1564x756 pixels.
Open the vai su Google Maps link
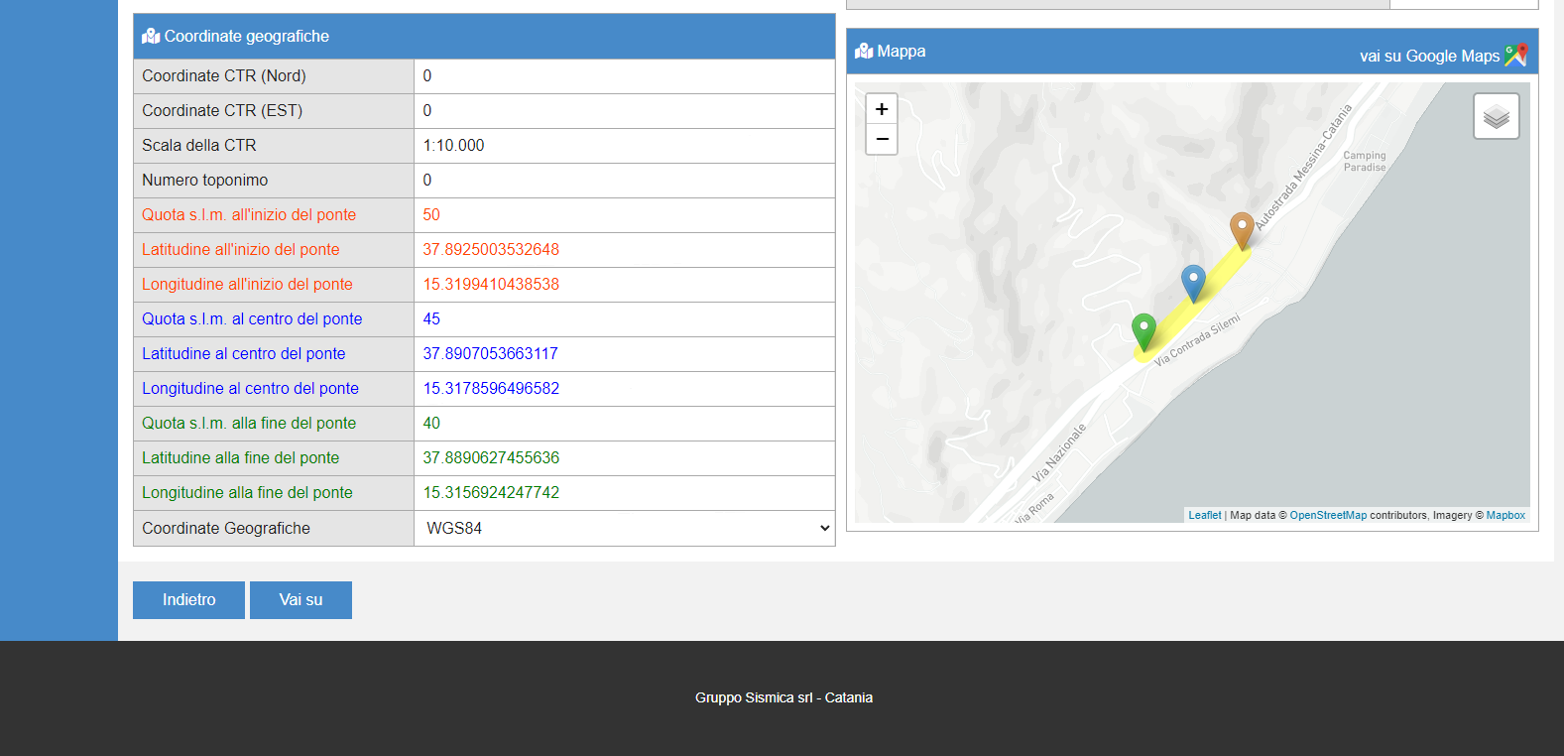pos(1429,57)
